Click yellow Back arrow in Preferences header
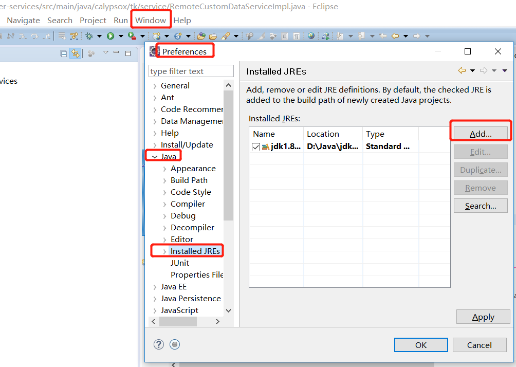Viewport: 516px width, 367px height. [462, 70]
